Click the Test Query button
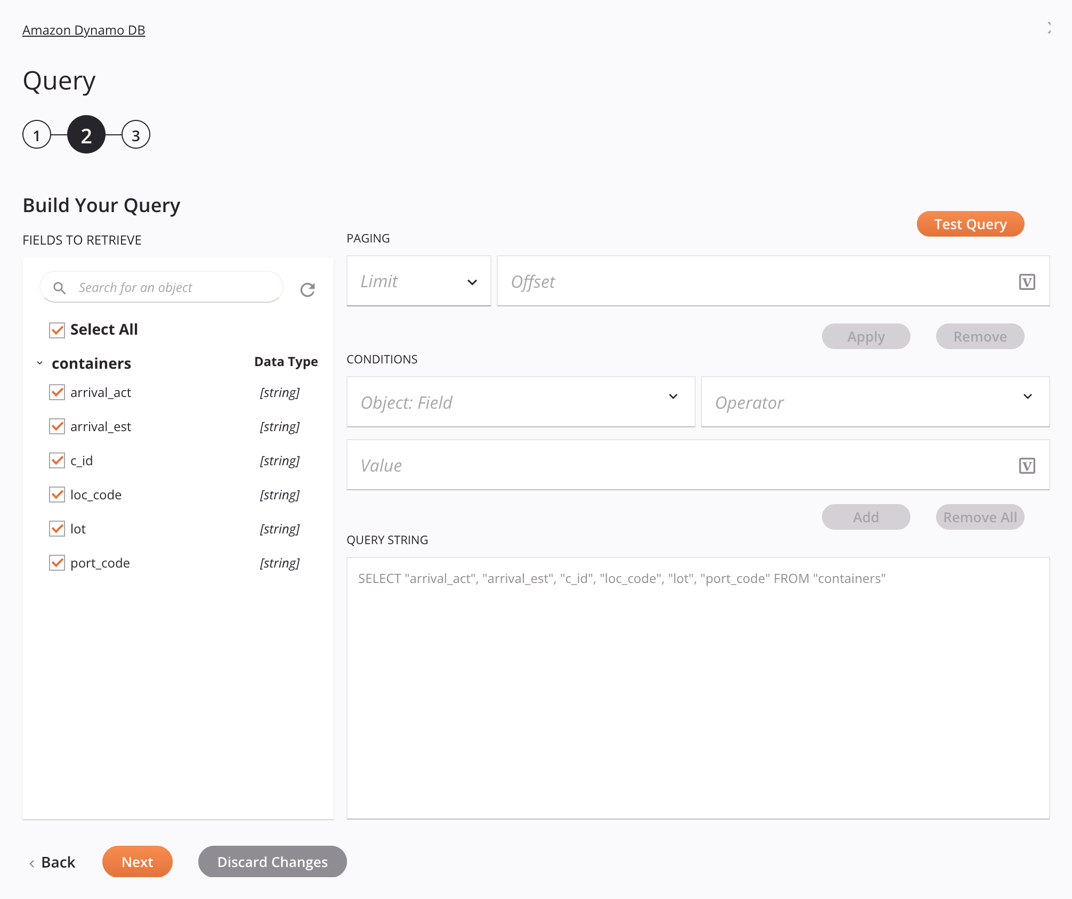Viewport: 1072px width, 899px height. (970, 224)
